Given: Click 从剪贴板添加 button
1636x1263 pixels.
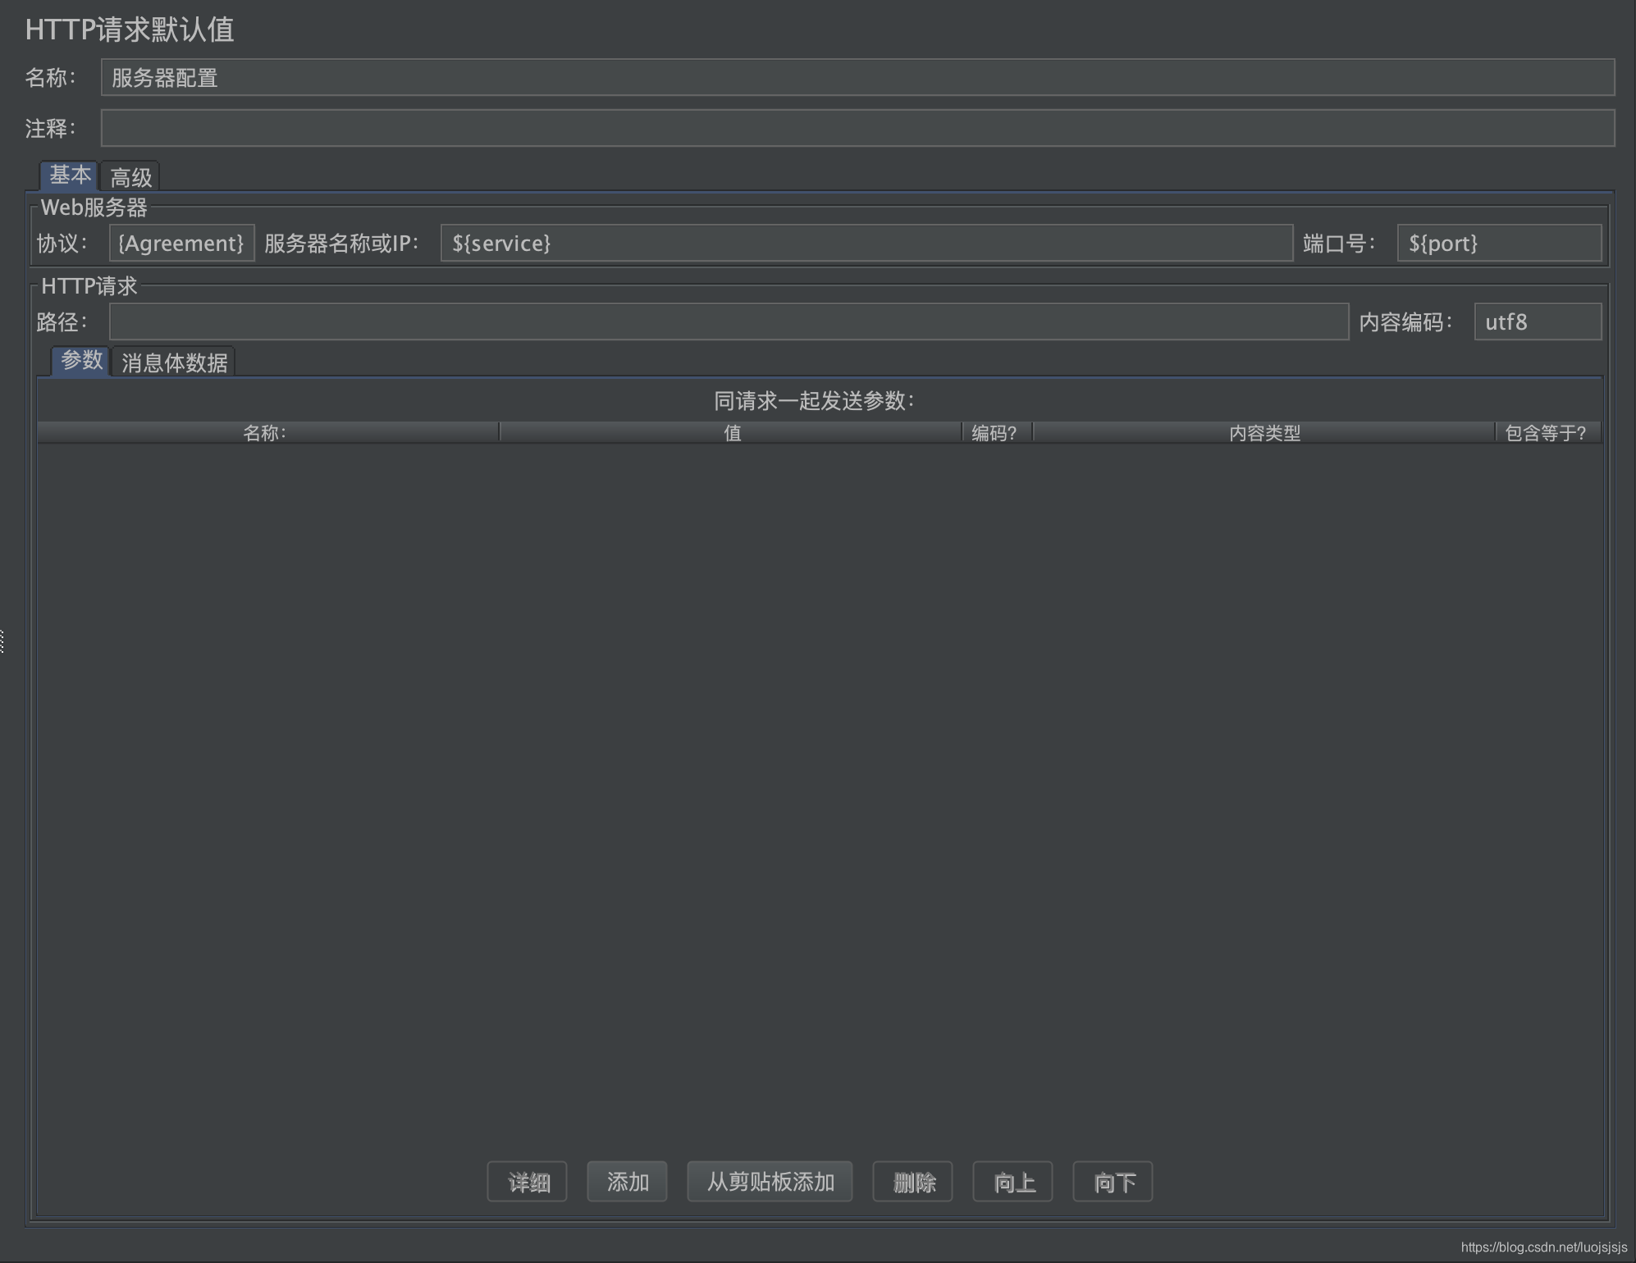Looking at the screenshot, I should pos(770,1182).
